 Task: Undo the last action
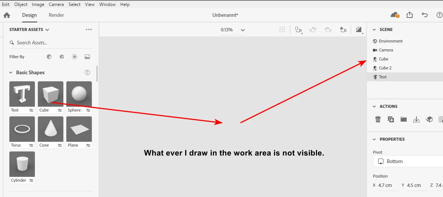[x=425, y=15]
